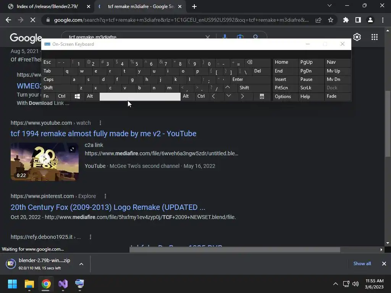Open the Chrome profile avatar
Viewport: 391px width, 293px height.
[370, 20]
